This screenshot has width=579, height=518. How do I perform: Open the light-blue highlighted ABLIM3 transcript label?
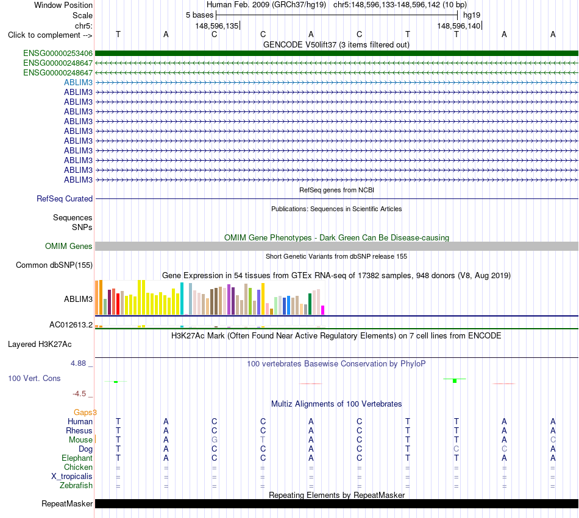[x=78, y=82]
